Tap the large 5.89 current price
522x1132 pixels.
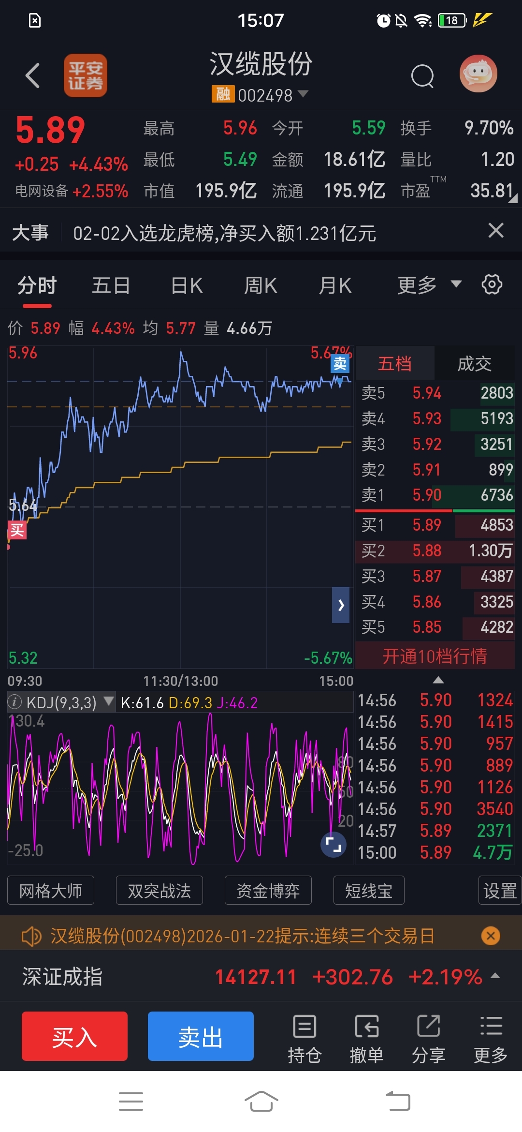point(50,130)
